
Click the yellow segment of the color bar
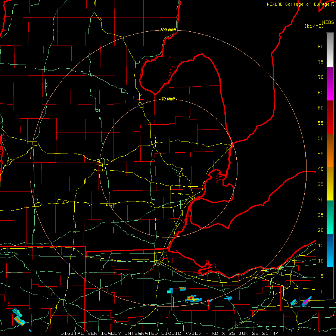coord(330,184)
